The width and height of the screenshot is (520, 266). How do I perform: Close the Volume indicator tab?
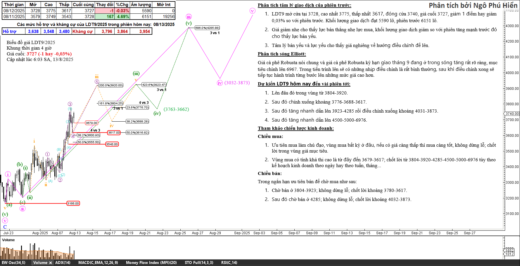pyautogui.click(x=51, y=263)
